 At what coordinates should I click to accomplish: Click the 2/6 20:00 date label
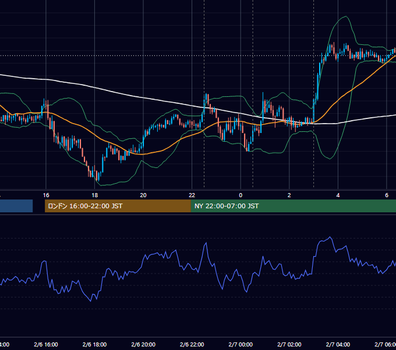point(143,344)
